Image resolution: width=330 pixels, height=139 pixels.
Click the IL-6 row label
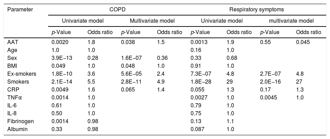tap(12, 105)
